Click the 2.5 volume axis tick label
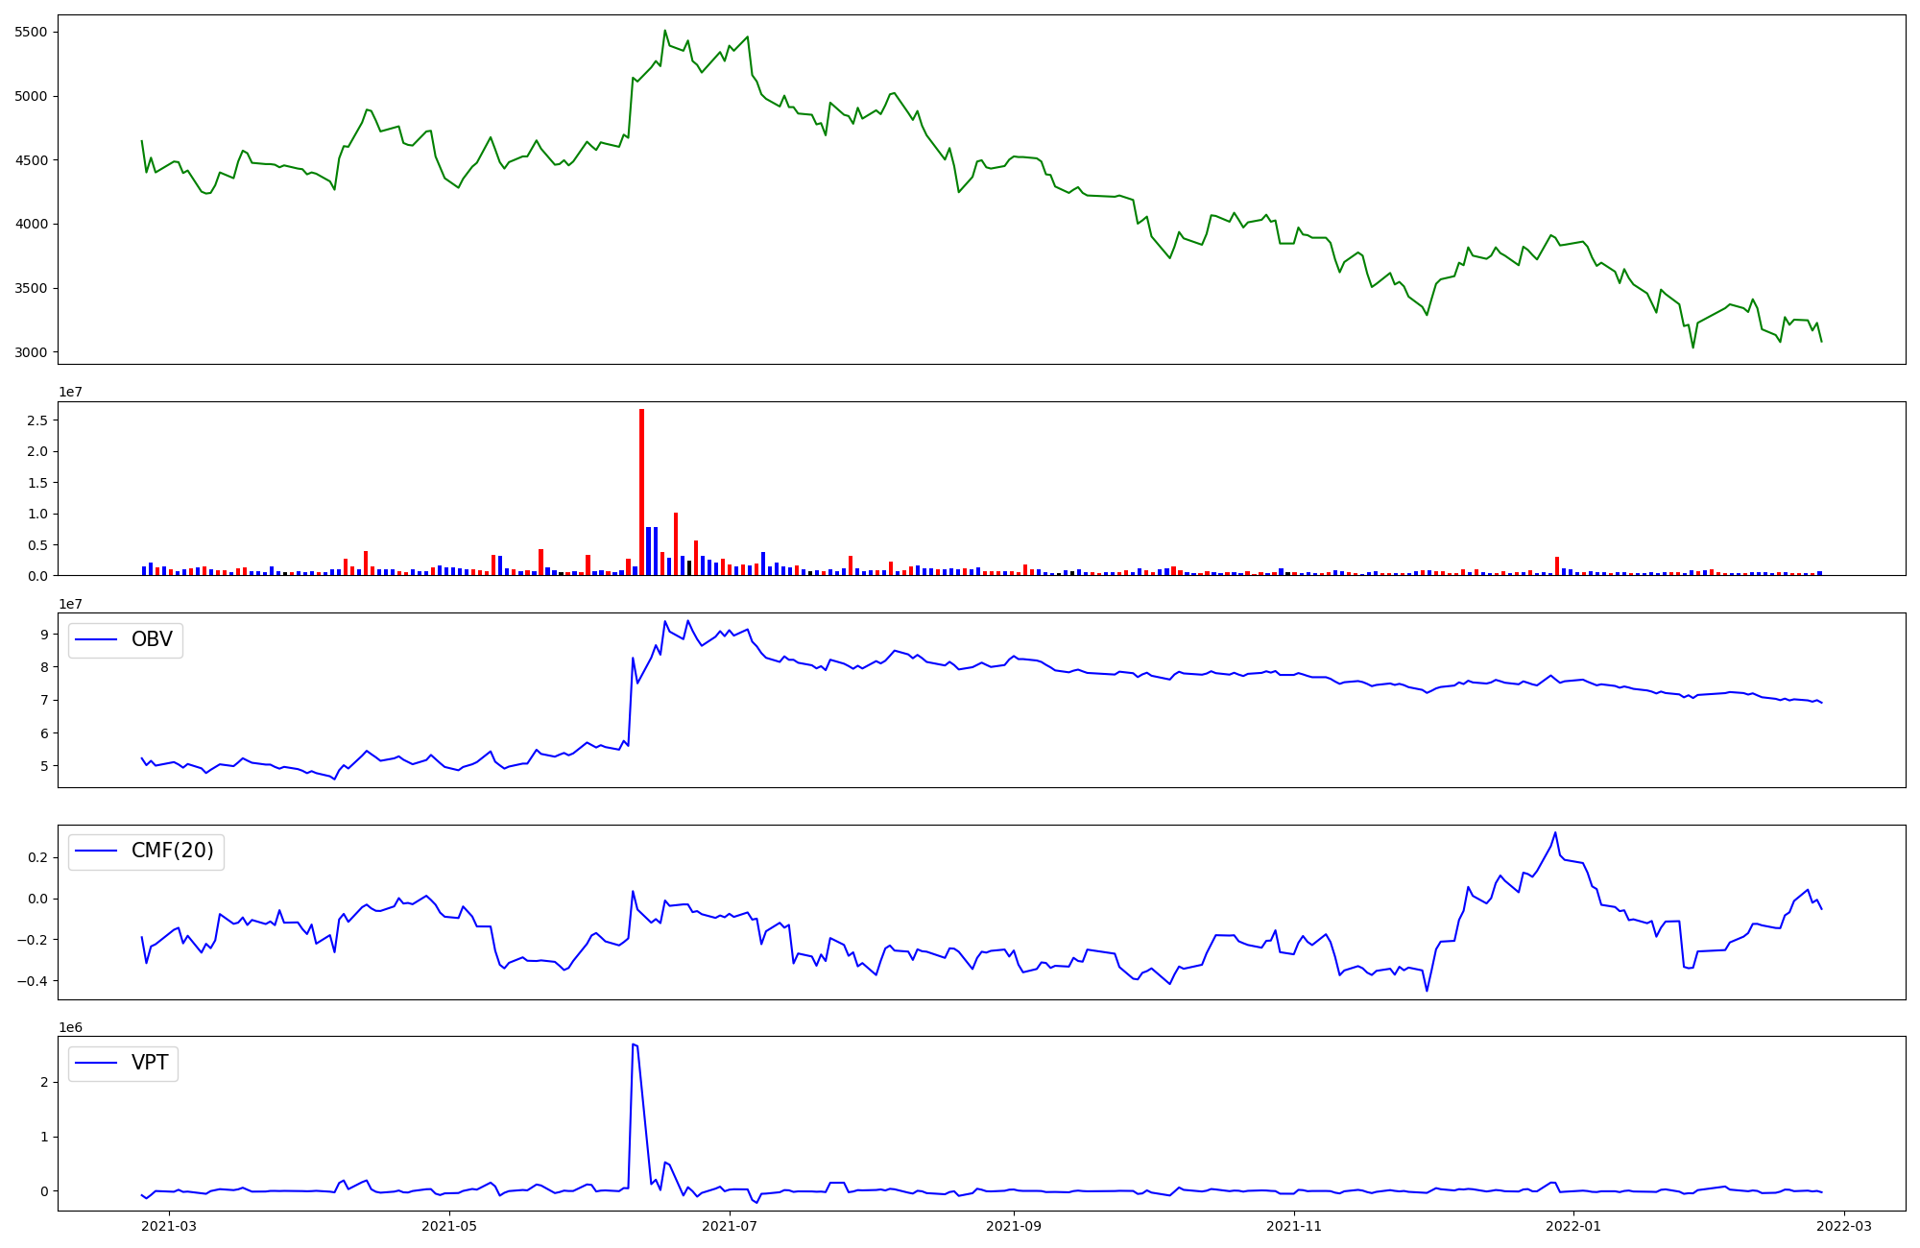Screen dimensions: 1920x1248 pyautogui.click(x=38, y=420)
